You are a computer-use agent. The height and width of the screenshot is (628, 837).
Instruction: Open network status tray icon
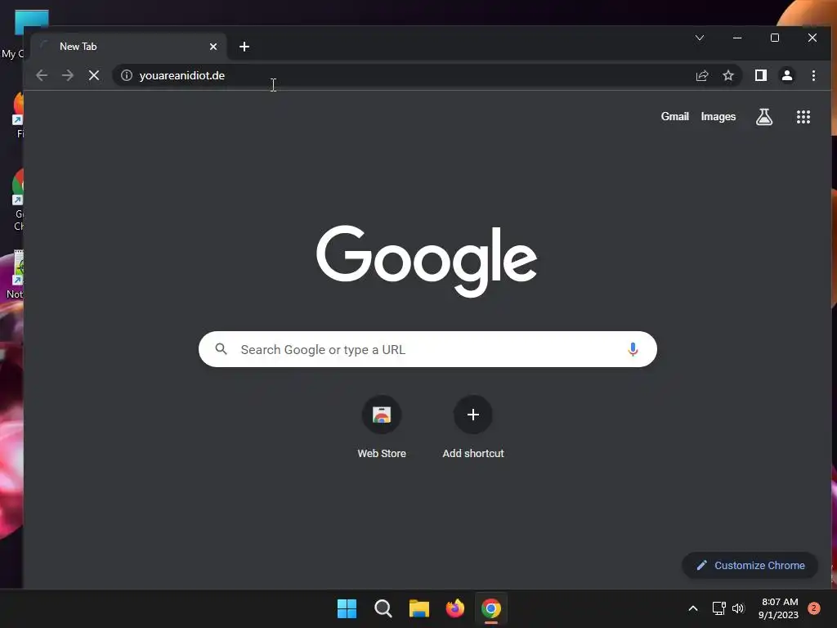coord(719,608)
